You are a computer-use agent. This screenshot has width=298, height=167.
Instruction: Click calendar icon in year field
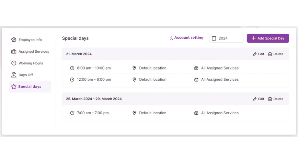[214, 38]
